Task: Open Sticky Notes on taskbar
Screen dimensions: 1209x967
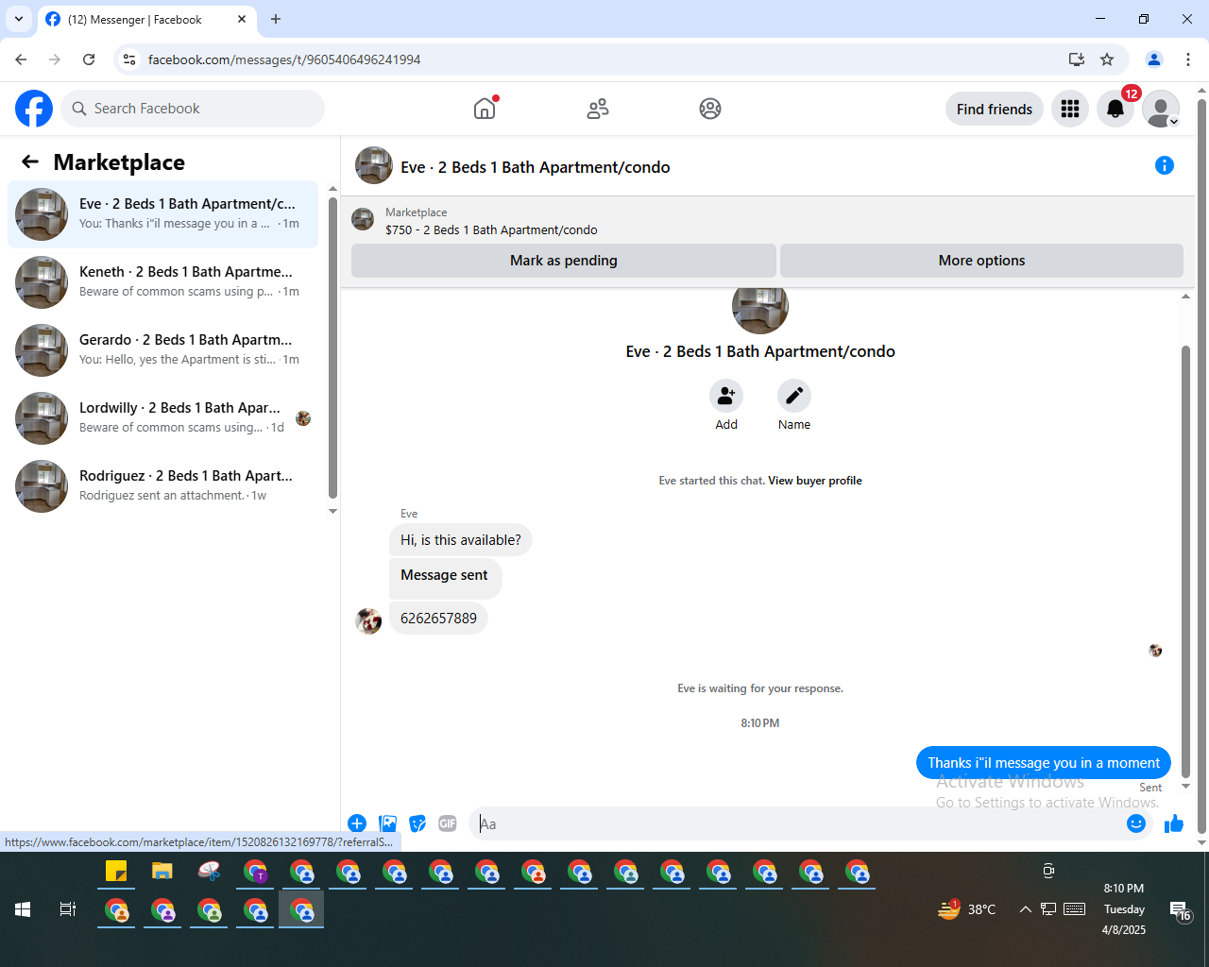Action: [116, 872]
